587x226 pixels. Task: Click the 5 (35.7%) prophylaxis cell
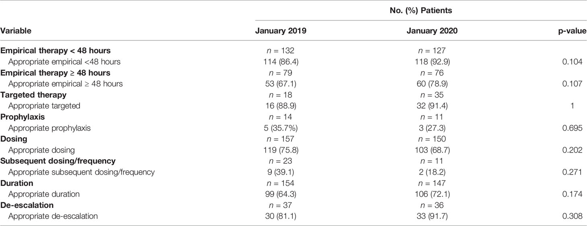pyautogui.click(x=281, y=128)
